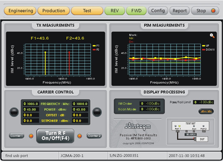Click the magnifier icon in PIM Measurements
Viewport: 223px width, 162px height.
coord(212,36)
